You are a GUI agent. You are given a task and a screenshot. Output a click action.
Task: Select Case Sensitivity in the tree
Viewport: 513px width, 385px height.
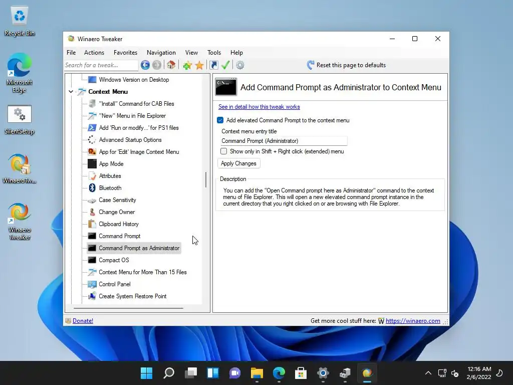(117, 200)
